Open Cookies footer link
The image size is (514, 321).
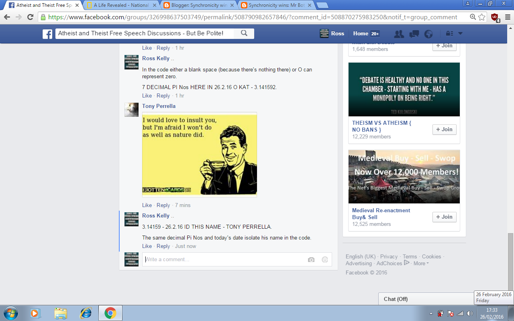click(x=431, y=257)
